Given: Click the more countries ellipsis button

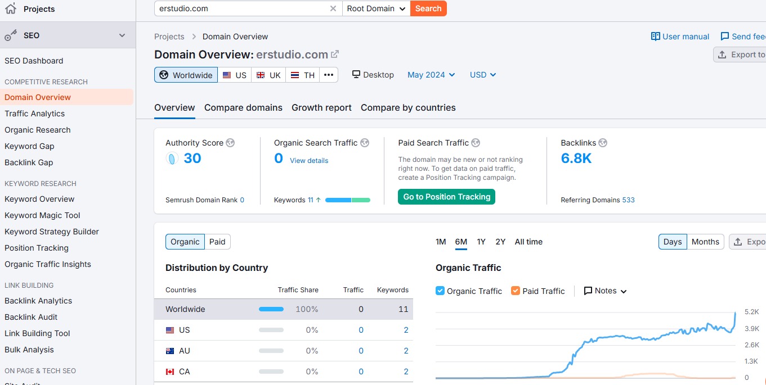Looking at the screenshot, I should 329,75.
